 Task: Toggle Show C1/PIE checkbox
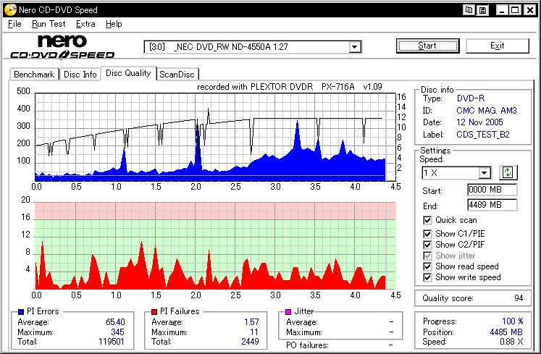pos(427,234)
